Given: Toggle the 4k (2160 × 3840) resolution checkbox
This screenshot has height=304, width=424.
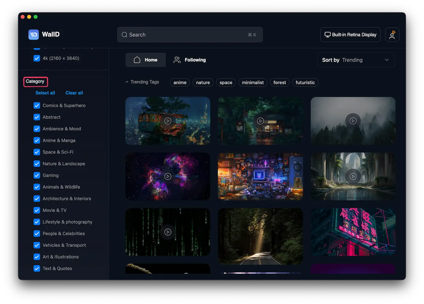Looking at the screenshot, I should [x=37, y=58].
